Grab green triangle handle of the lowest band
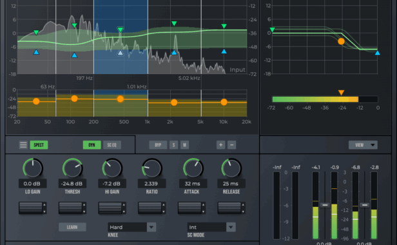 (x=36, y=32)
